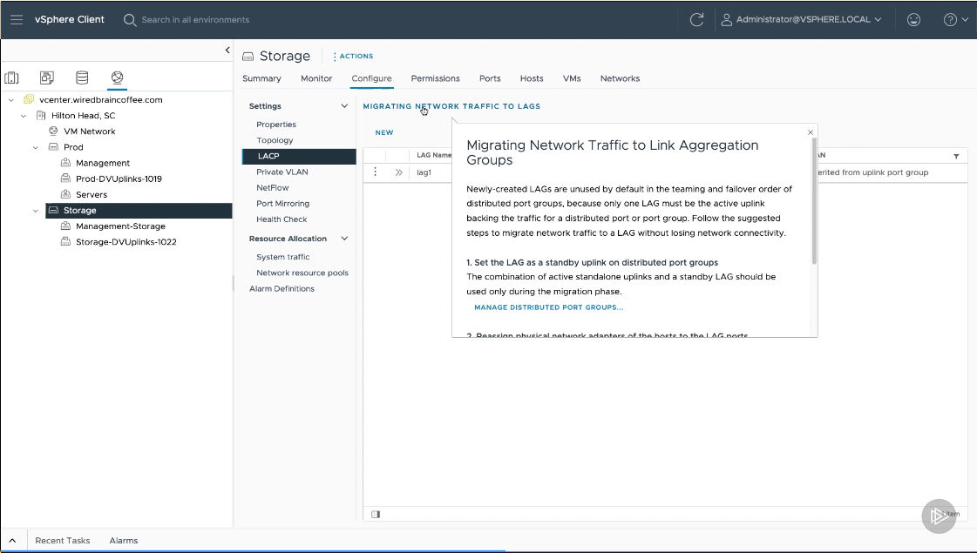Click the refresh icon in top bar
The image size is (977, 553).
click(x=696, y=19)
